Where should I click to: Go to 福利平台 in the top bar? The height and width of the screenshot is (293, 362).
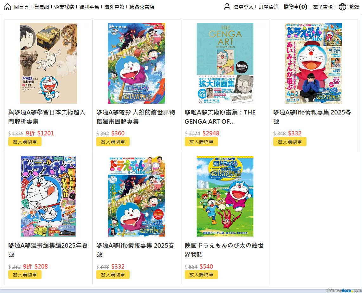[x=89, y=7]
